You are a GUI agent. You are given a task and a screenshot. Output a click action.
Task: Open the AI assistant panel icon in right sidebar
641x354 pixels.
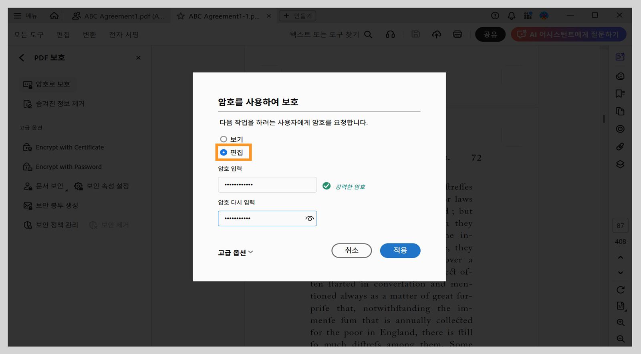click(620, 57)
